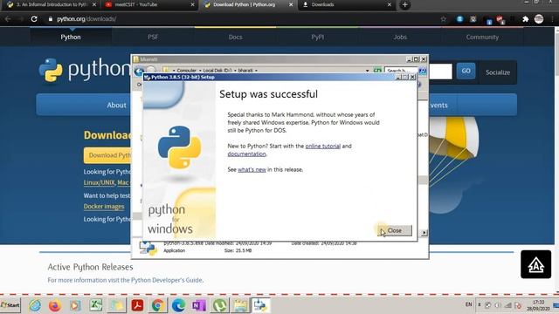Click the black translate overlay icon at bottom right
The width and height of the screenshot is (559, 314).
pyautogui.click(x=535, y=264)
